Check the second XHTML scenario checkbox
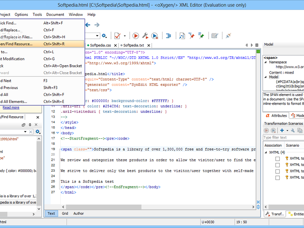The width and height of the screenshot is (304, 228). pos(278,165)
